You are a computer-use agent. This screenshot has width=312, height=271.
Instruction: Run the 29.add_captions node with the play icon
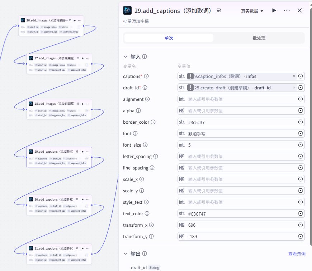click(274, 10)
